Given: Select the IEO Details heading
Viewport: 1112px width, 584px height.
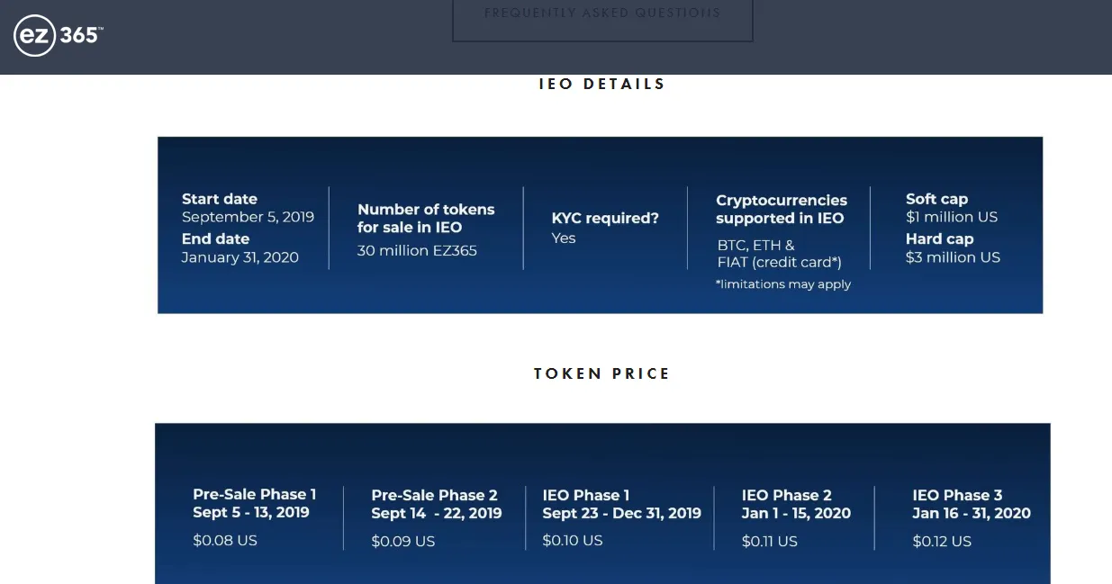Looking at the screenshot, I should point(602,84).
